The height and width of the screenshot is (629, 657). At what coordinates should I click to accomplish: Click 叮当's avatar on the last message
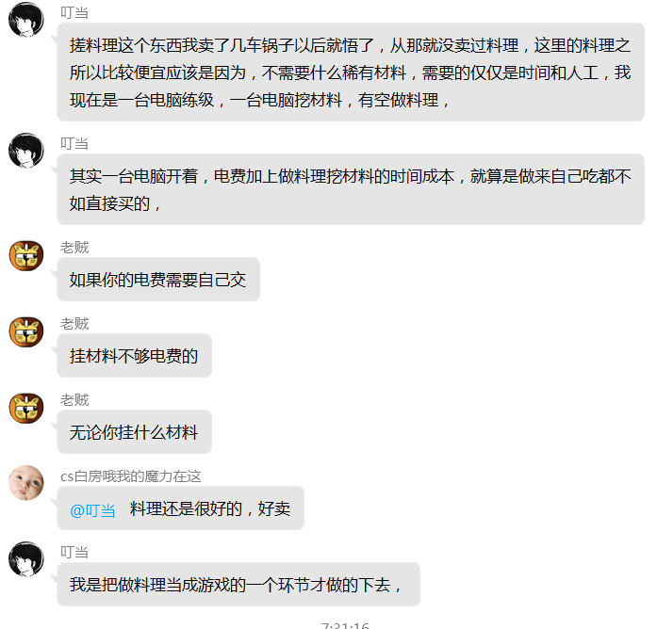pos(26,559)
